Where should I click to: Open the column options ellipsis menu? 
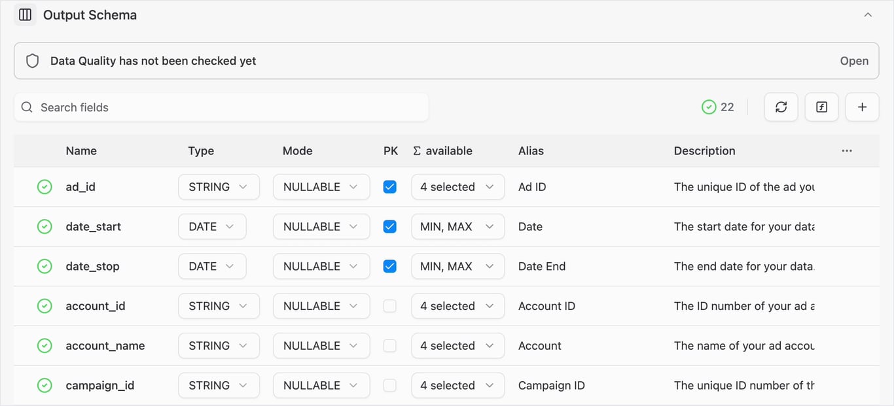pyautogui.click(x=847, y=151)
